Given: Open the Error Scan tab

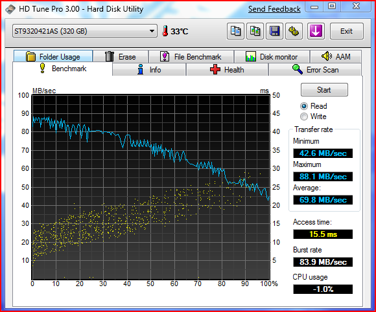Looking at the screenshot, I should click(315, 70).
